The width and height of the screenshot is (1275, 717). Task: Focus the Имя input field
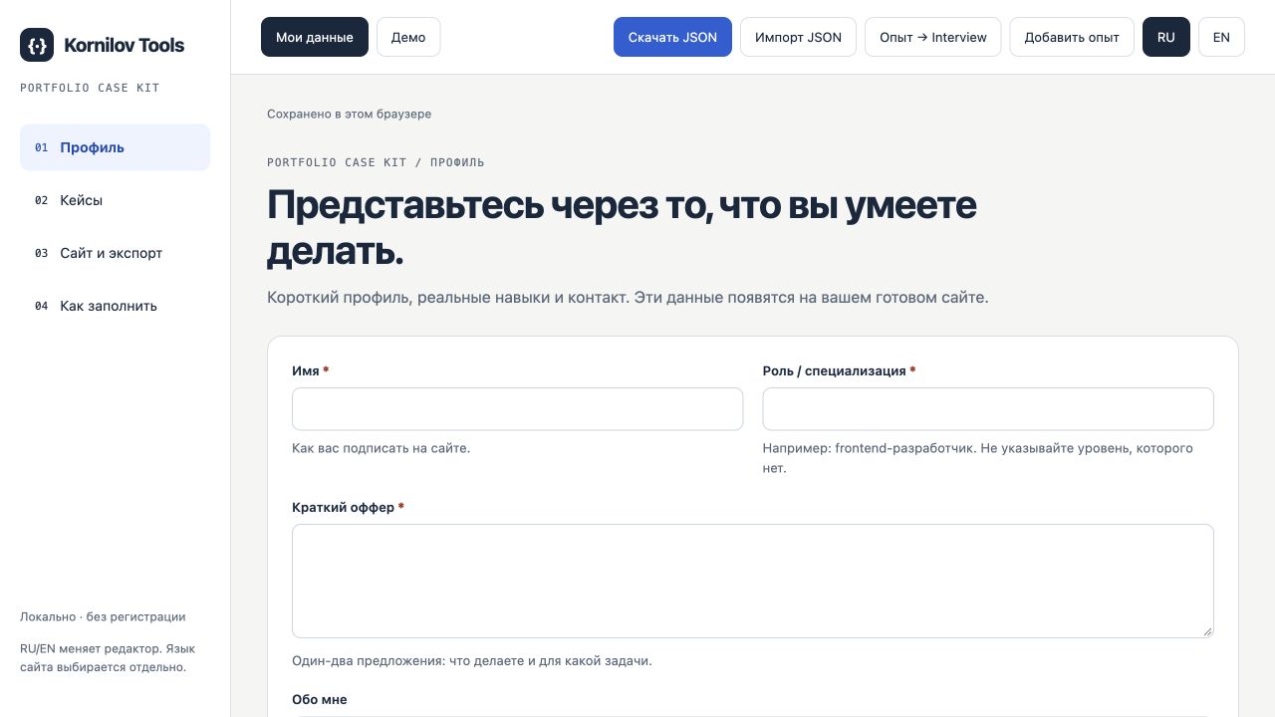coord(517,409)
